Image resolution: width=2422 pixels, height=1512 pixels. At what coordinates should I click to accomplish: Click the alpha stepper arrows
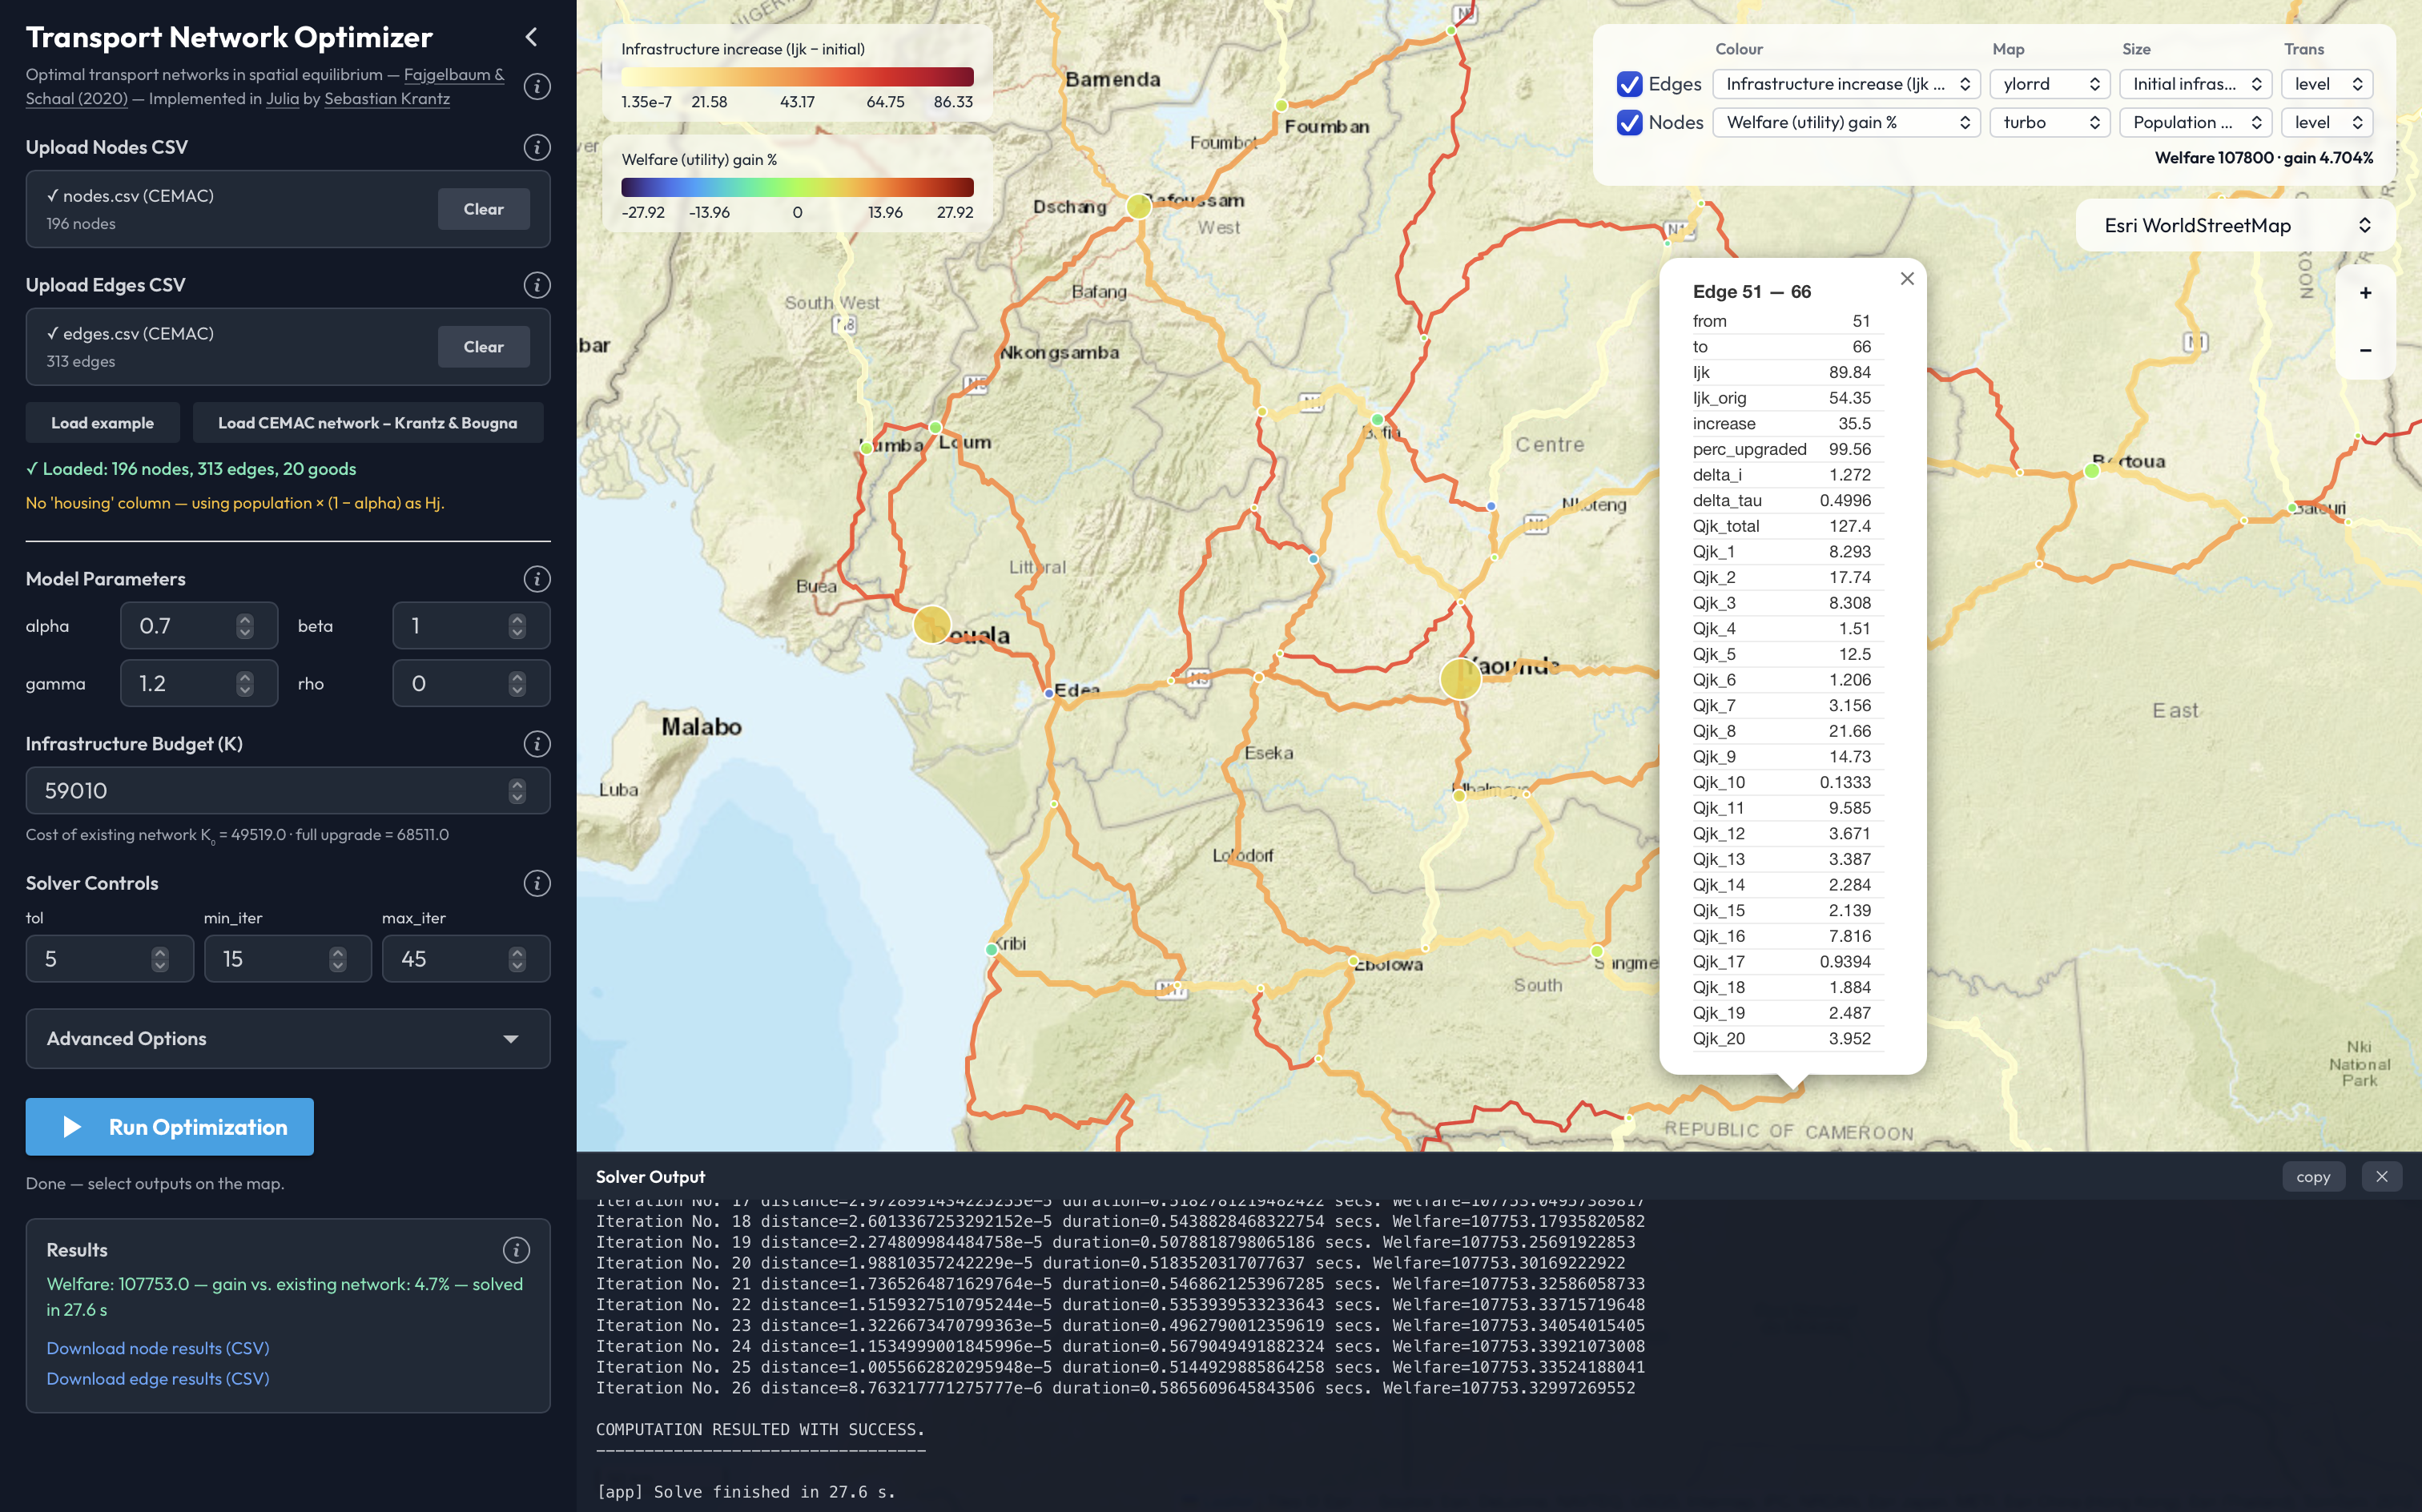click(x=245, y=626)
